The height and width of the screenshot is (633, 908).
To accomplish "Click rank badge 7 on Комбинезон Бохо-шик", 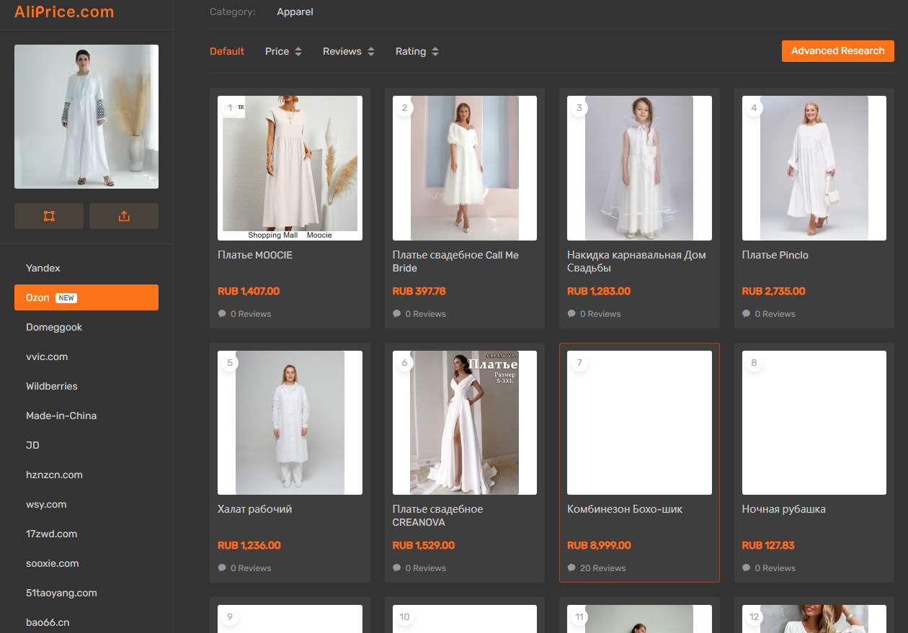I will pos(579,362).
